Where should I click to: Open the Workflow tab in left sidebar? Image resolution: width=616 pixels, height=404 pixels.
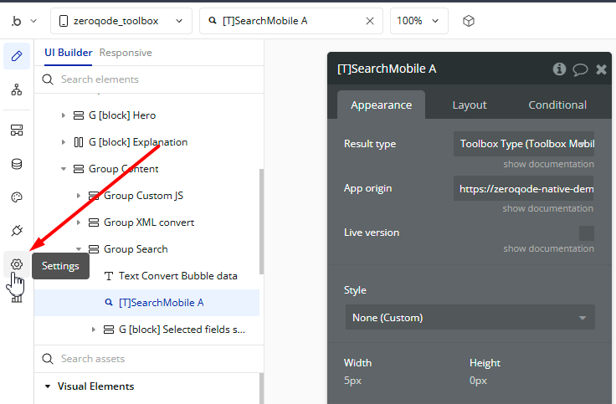[17, 90]
